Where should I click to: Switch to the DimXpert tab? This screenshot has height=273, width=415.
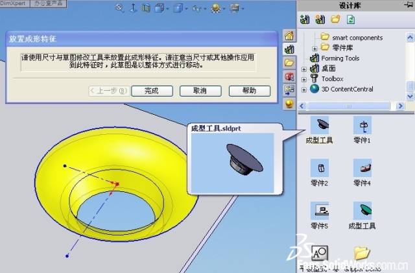tap(14, 4)
